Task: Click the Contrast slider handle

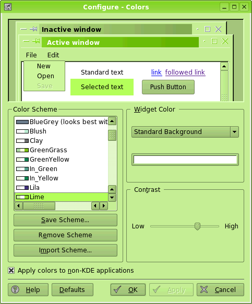Action: tap(197, 226)
